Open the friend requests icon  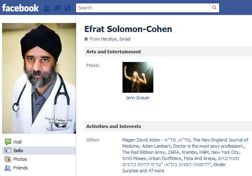[x=47, y=8]
